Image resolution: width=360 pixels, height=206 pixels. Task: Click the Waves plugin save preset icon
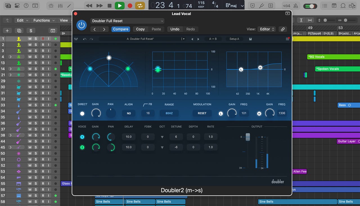250,39
